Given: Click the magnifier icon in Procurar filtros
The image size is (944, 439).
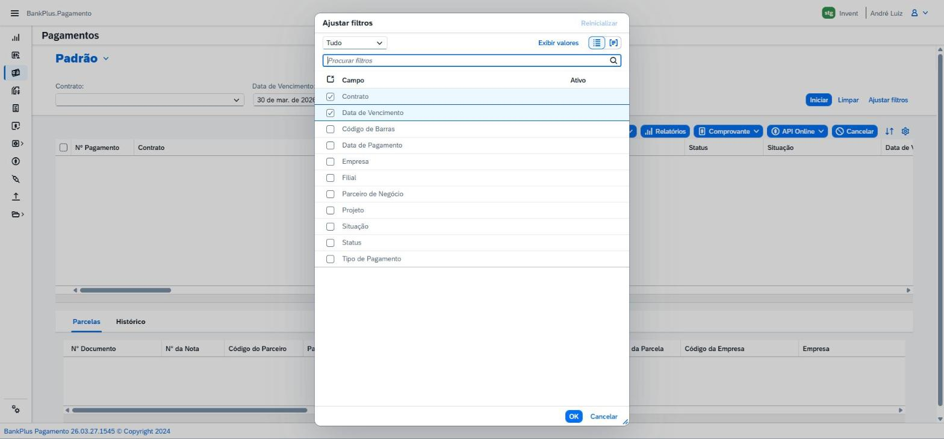Looking at the screenshot, I should 613,61.
